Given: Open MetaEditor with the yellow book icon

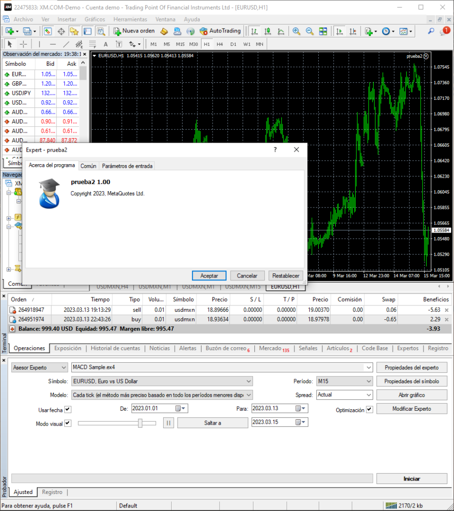Looking at the screenshot, I should pyautogui.click(x=164, y=31).
